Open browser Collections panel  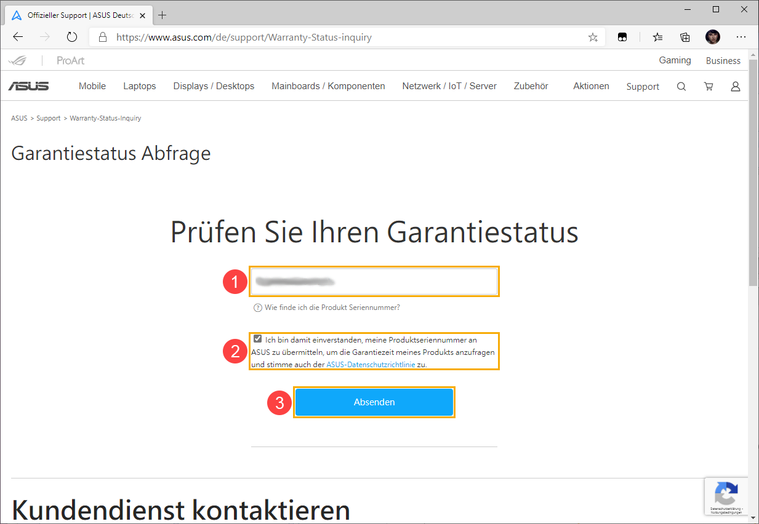click(685, 37)
